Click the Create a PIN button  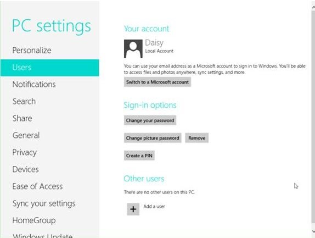(x=139, y=156)
